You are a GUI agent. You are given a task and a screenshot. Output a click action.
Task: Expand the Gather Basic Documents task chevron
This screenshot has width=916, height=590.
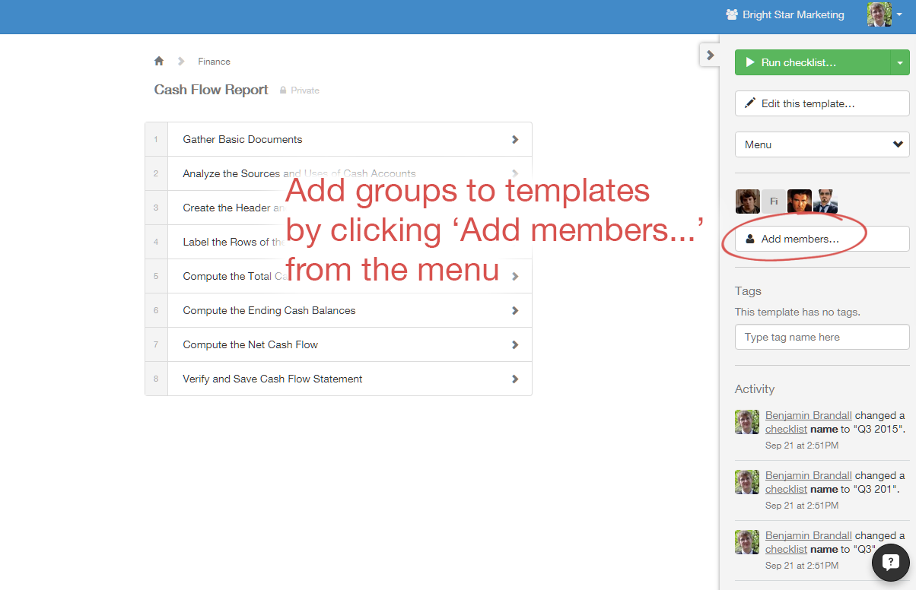coord(515,139)
